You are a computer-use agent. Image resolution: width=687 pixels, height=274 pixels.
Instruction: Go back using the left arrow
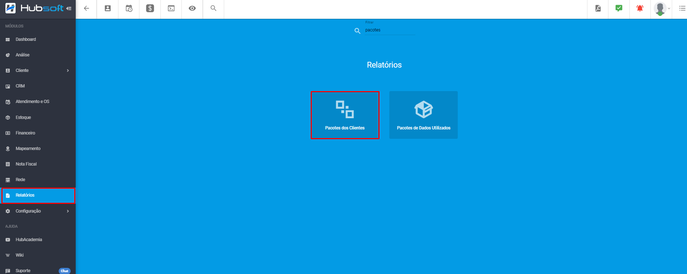(x=86, y=8)
